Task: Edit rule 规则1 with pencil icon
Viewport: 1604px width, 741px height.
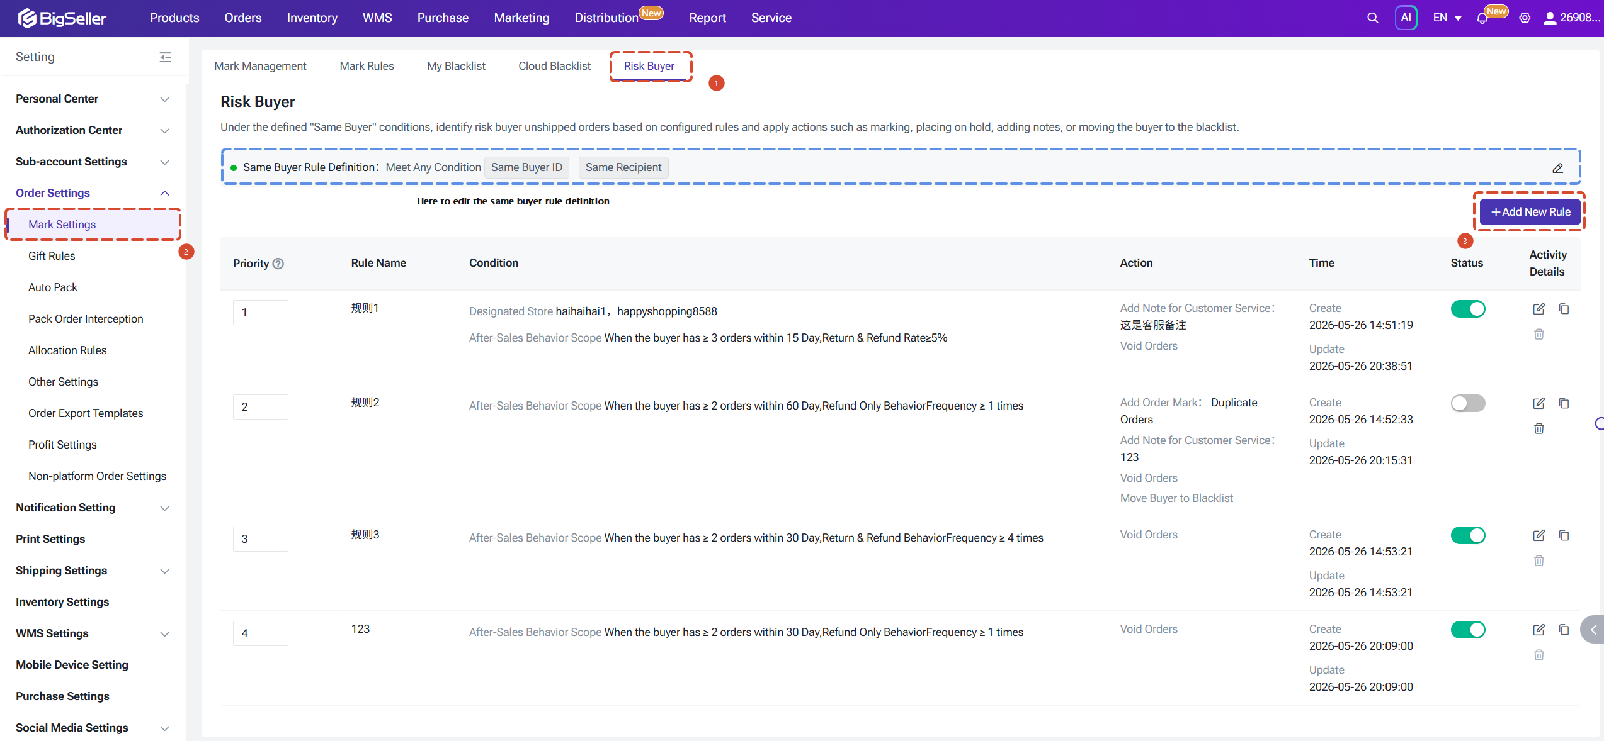Action: 1539,309
